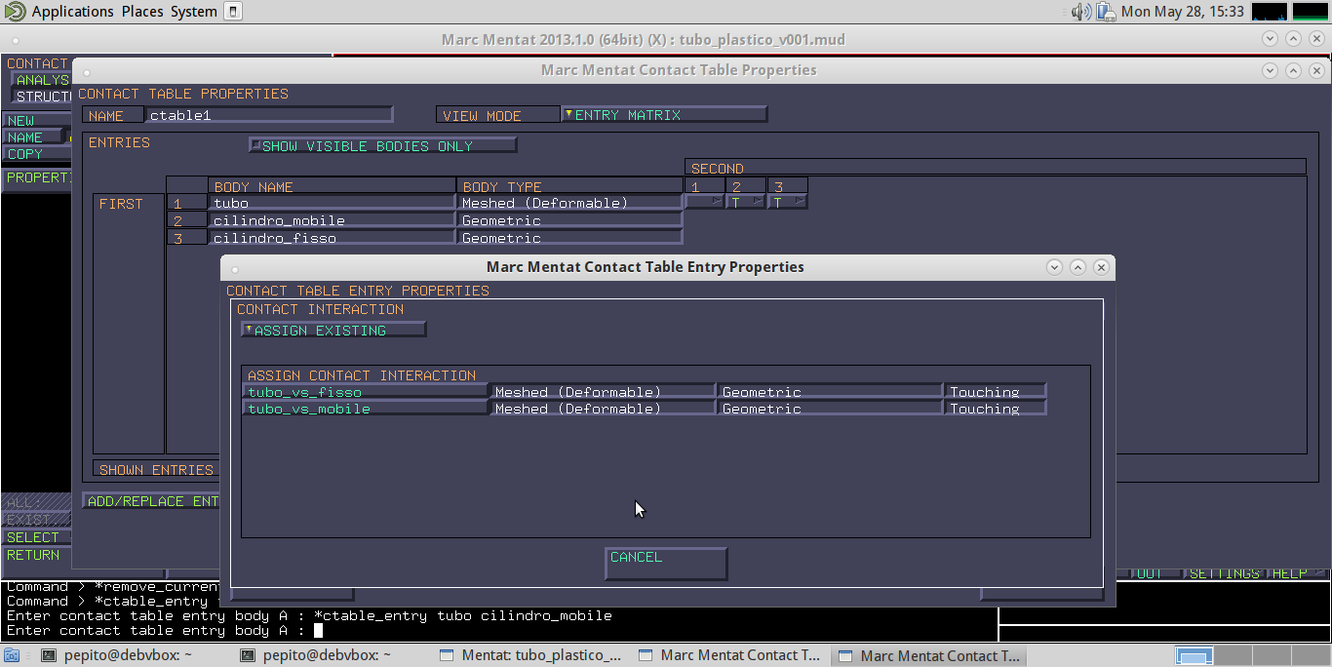Select tubo_vs_fisso contact interaction
The width and height of the screenshot is (1332, 667).
365,392
